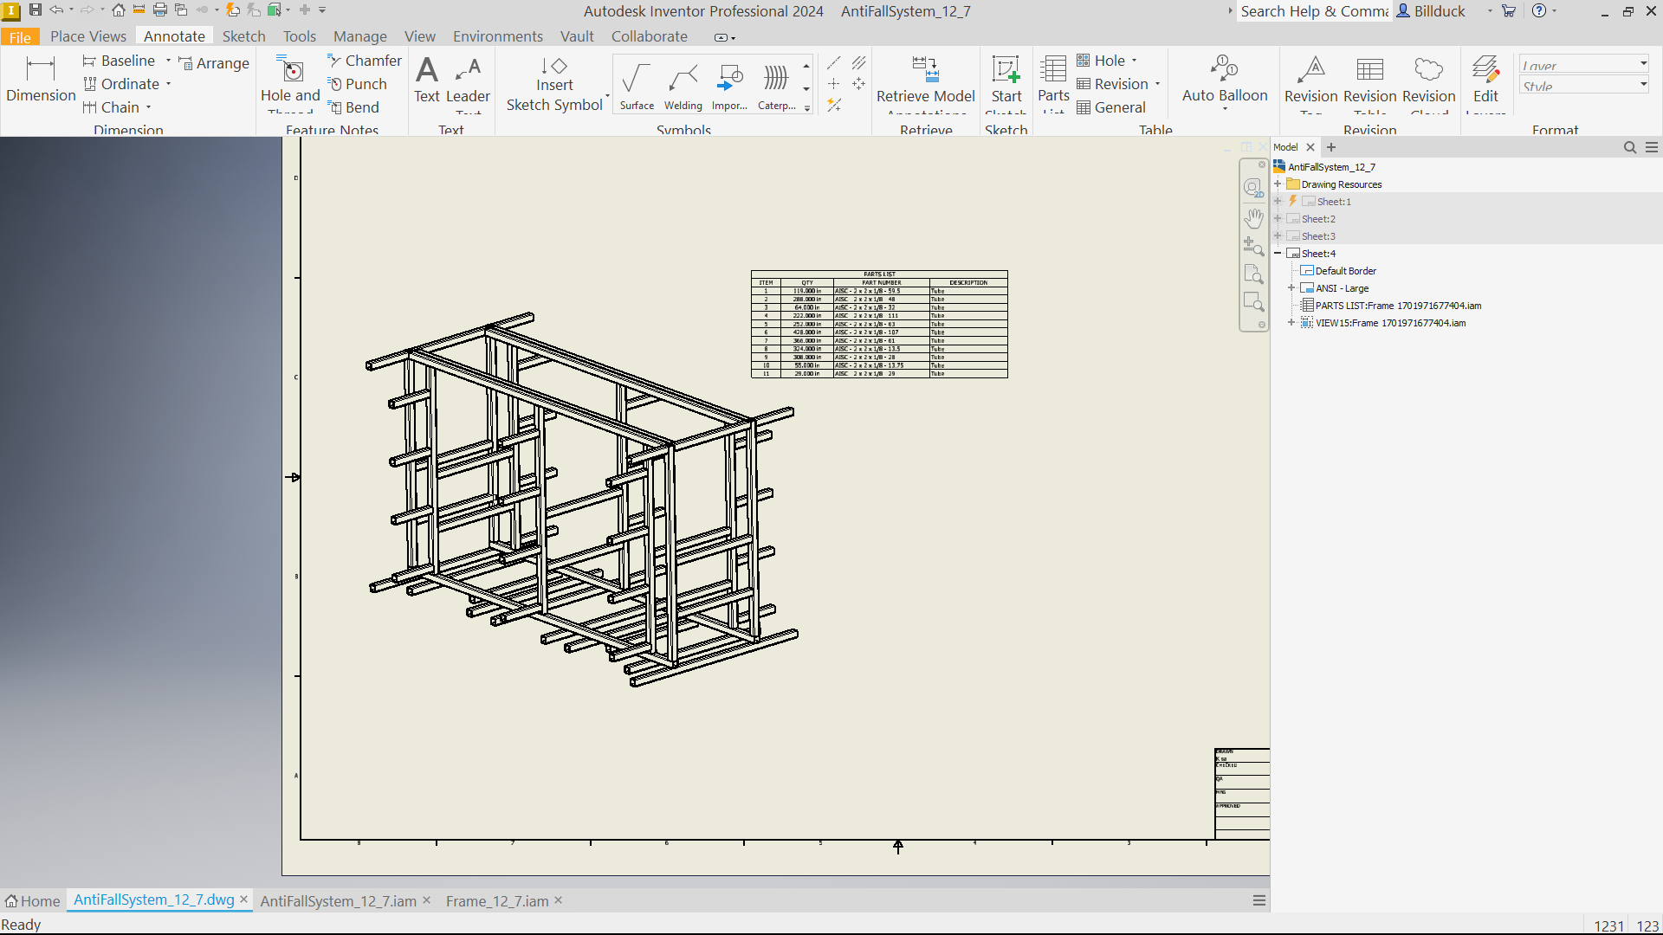Click Retrieve Model Annotations

coord(925,82)
